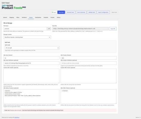Open the Schedule tab
Screen dimensions: 141x119
pyautogui.click(x=46, y=18)
